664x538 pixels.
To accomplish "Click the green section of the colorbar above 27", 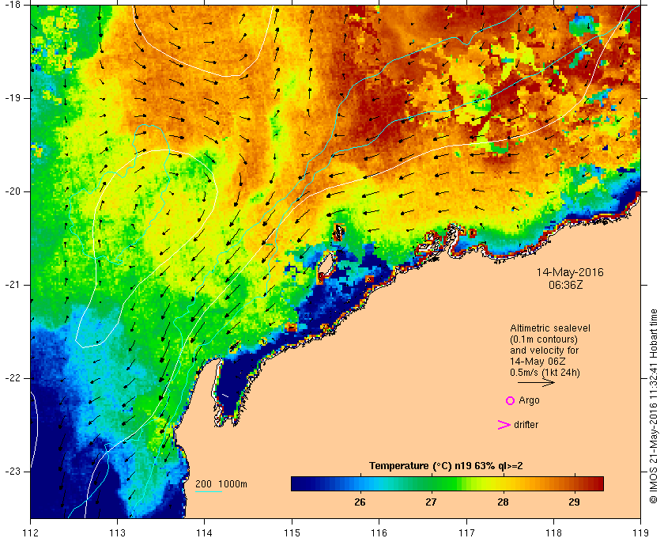I will pyautogui.click(x=432, y=483).
